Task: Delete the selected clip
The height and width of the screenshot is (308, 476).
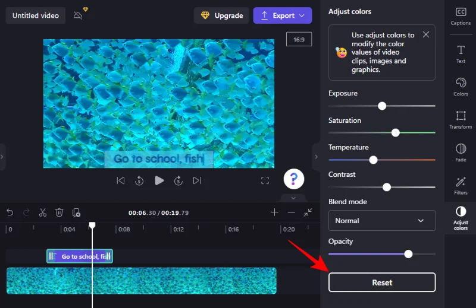Action: pyautogui.click(x=59, y=212)
